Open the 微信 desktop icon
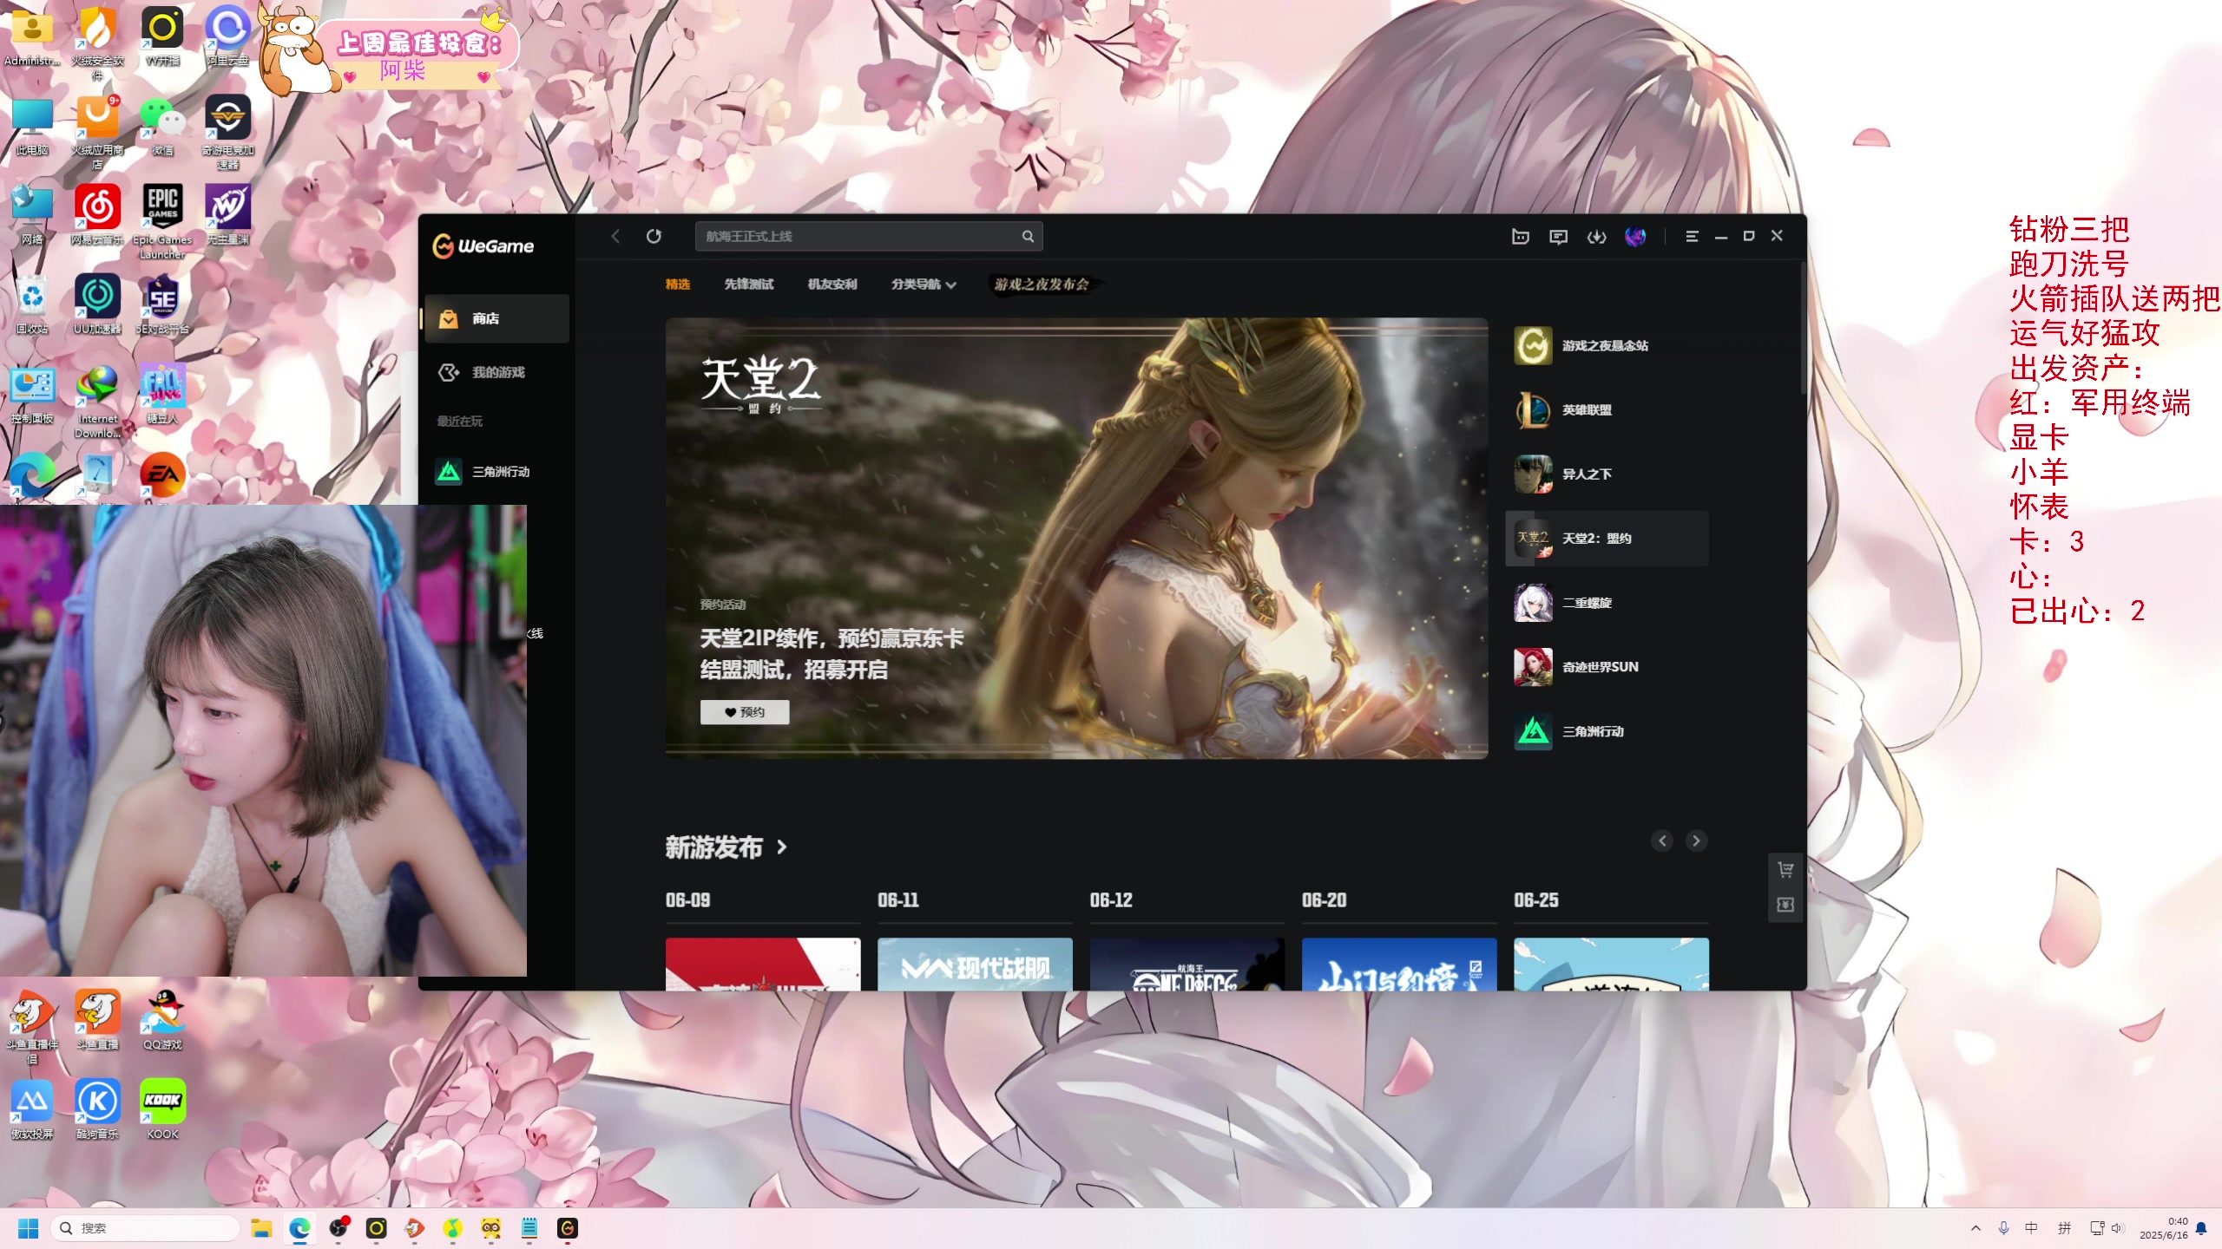Screen dimensions: 2222x1249 point(162,127)
